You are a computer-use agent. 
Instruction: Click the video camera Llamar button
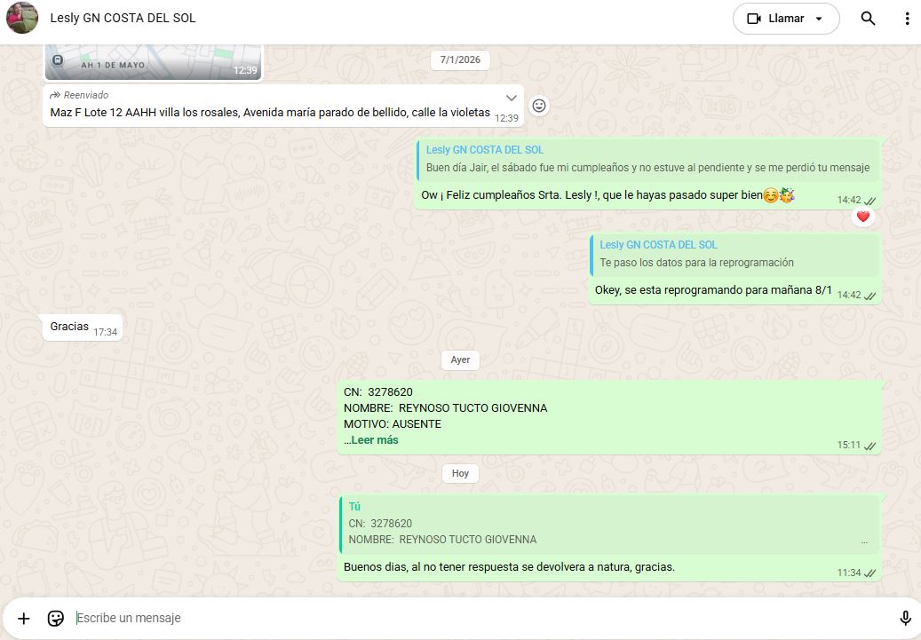pos(774,19)
